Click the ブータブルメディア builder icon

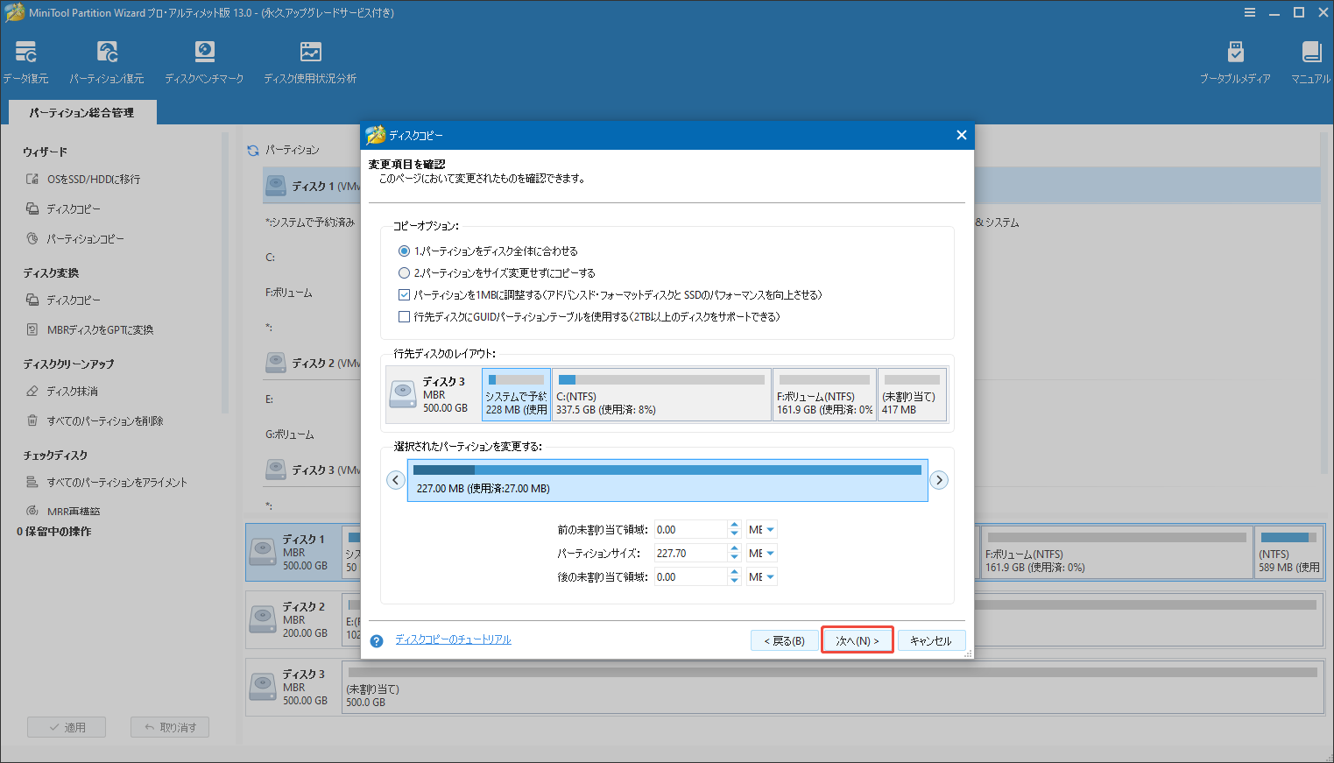point(1236,60)
